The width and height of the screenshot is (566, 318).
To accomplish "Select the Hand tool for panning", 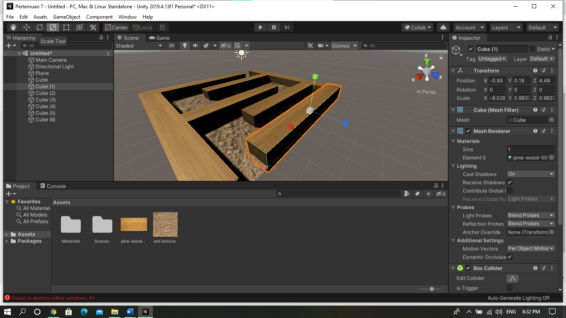I will click(14, 27).
